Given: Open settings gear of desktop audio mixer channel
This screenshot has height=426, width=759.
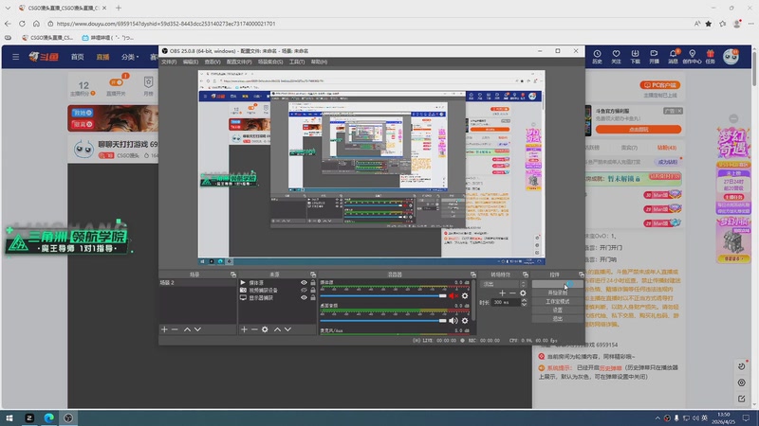Looking at the screenshot, I should click(465, 320).
